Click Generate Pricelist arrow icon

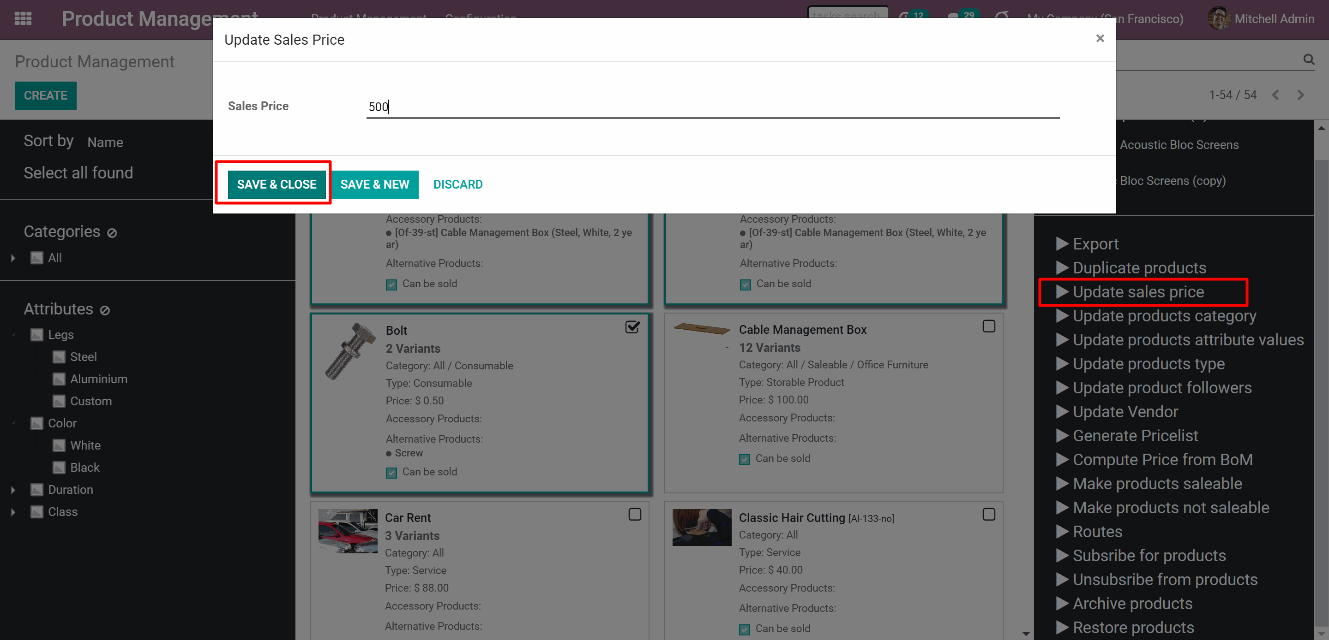(x=1062, y=435)
